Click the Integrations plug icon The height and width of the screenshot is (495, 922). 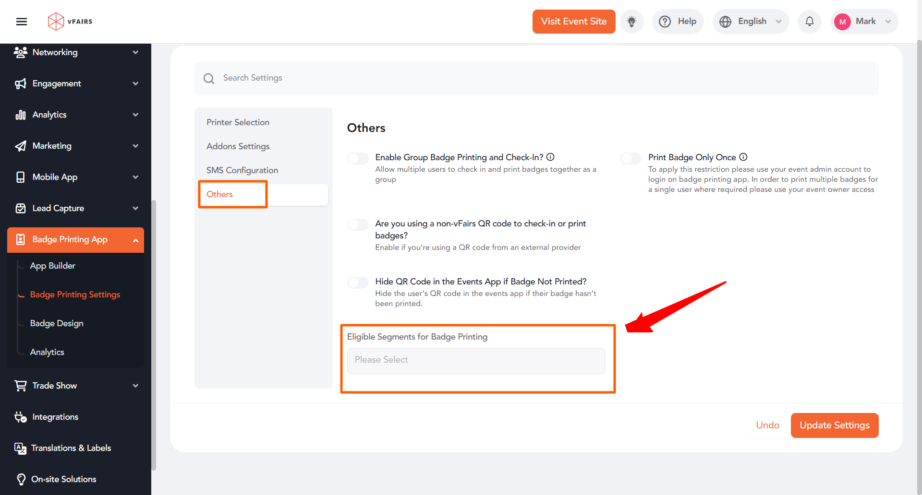tap(20, 417)
